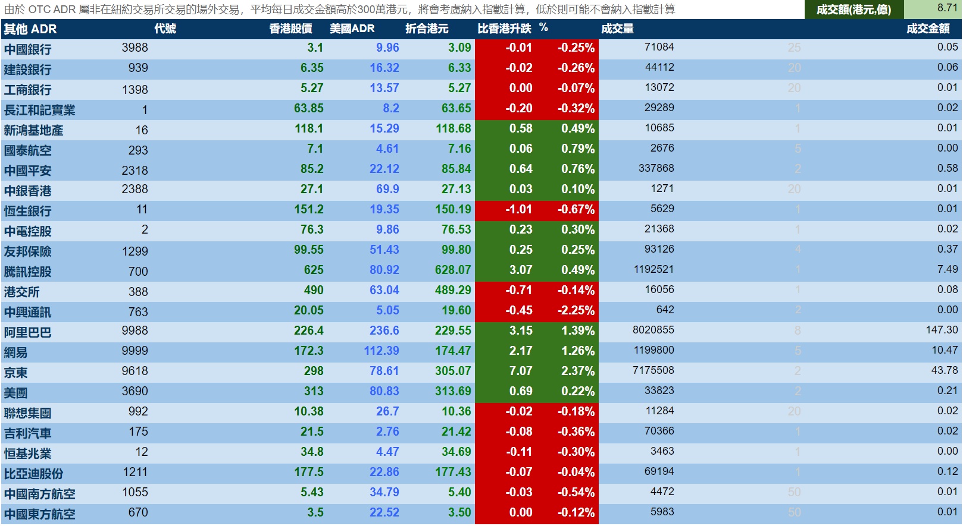Select the 友邦保險 stock name
The image size is (963, 526).
click(27, 251)
